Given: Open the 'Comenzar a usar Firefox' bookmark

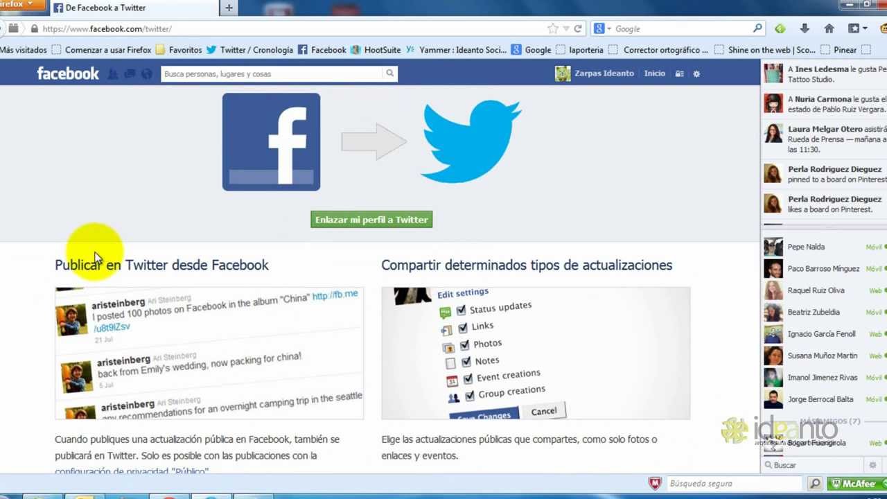Looking at the screenshot, I should point(102,50).
